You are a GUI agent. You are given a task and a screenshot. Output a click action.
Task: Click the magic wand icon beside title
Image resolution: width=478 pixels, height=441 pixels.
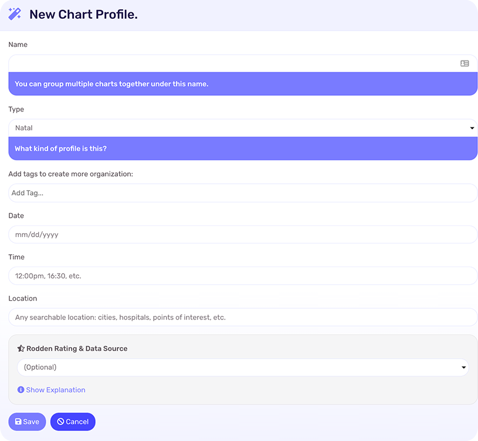[x=14, y=14]
